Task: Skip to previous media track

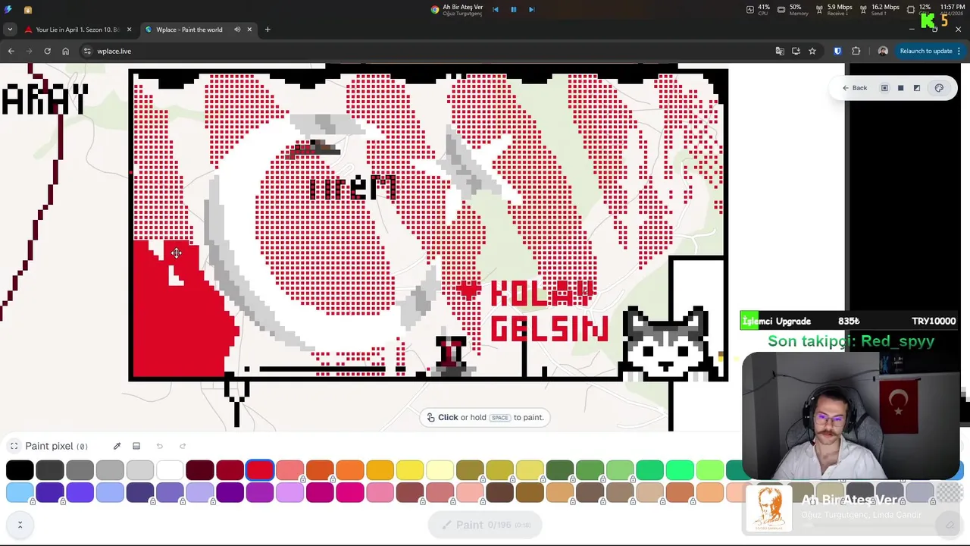Action: coord(496,10)
